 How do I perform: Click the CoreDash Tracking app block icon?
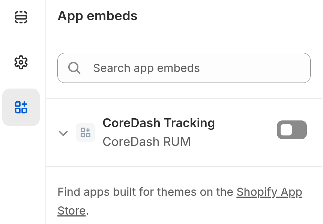click(86, 132)
